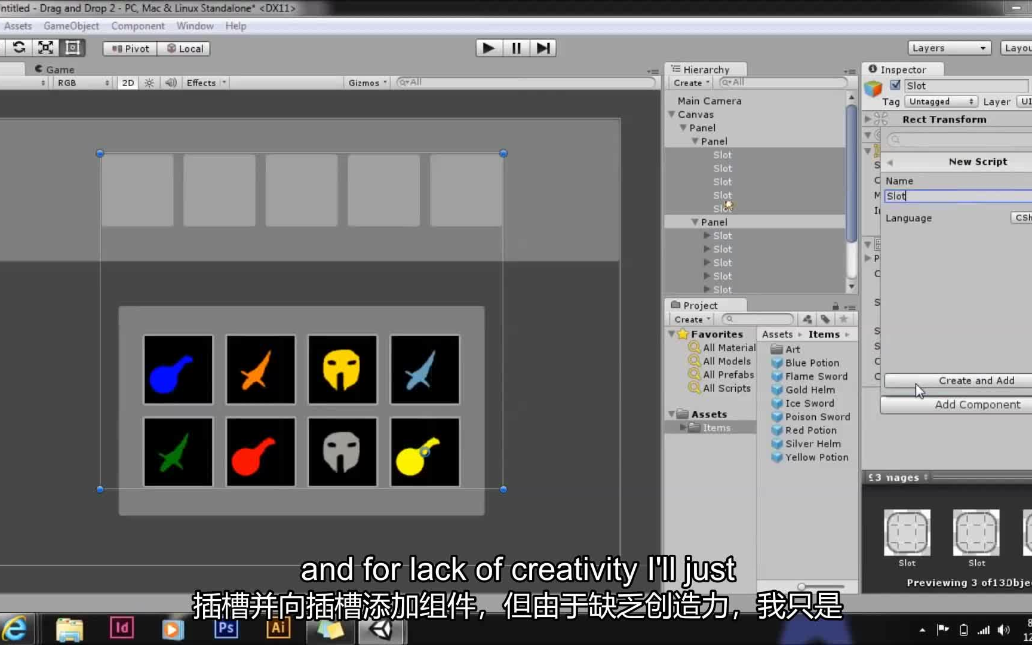Uncheck the Slot active checkbox in Inspector
The width and height of the screenshot is (1032, 645).
[895, 85]
